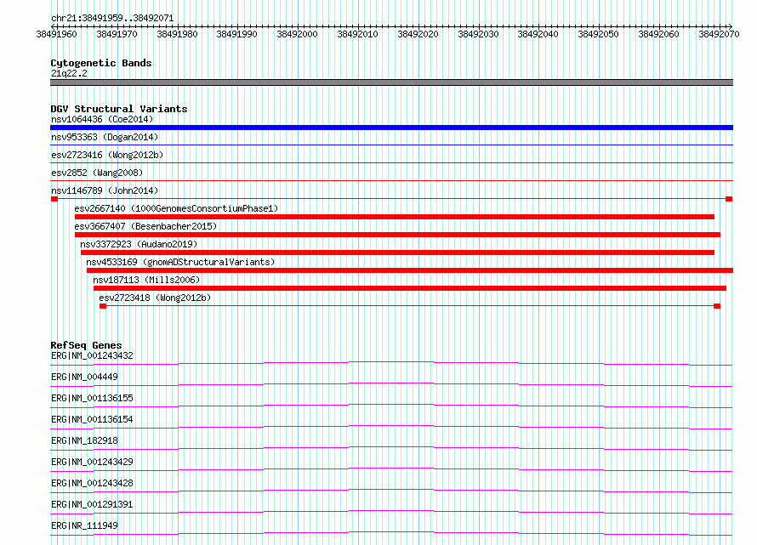This screenshot has height=545, width=757.
Task: Select the left red end block of nsv1146789
Action: pyautogui.click(x=54, y=199)
